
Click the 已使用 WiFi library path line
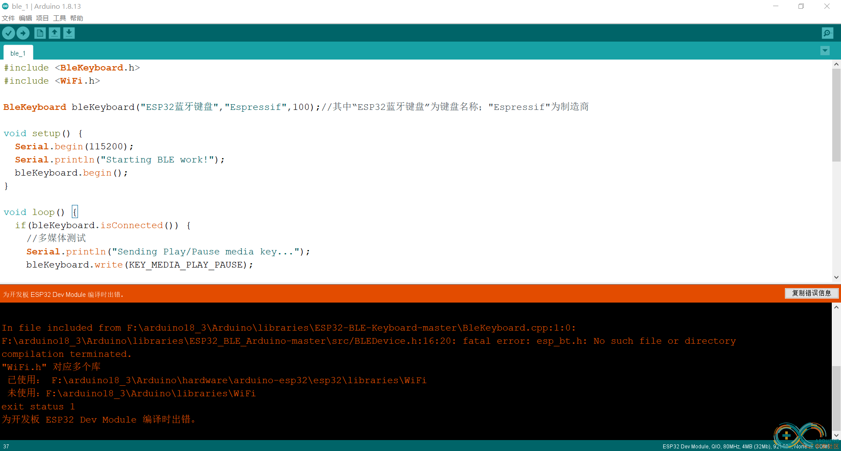[217, 380]
